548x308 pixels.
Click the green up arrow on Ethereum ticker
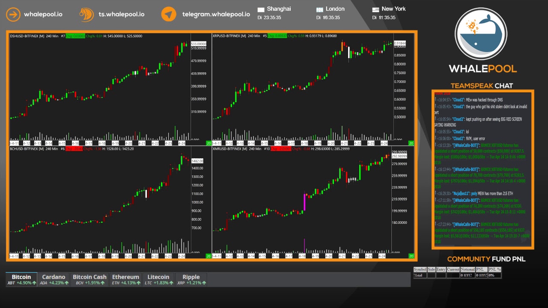point(138,283)
